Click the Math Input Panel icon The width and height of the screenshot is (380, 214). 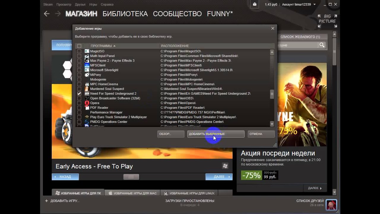(87, 56)
